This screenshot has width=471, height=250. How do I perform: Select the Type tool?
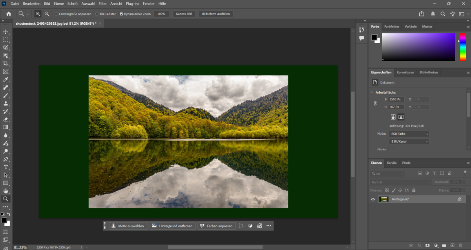coord(6,167)
